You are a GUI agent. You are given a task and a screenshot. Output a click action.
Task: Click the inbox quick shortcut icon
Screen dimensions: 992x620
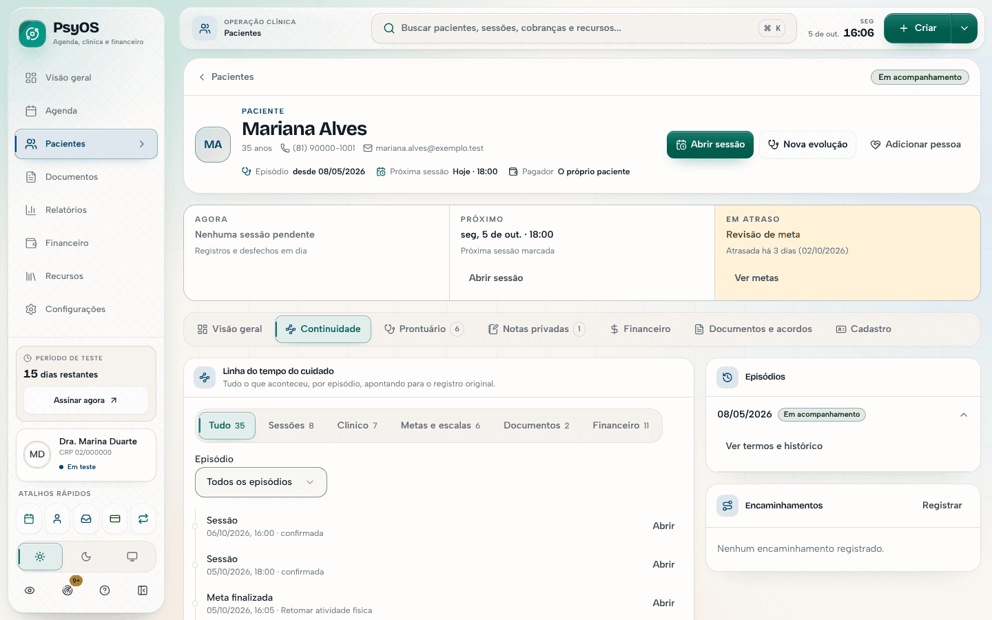pyautogui.click(x=86, y=519)
